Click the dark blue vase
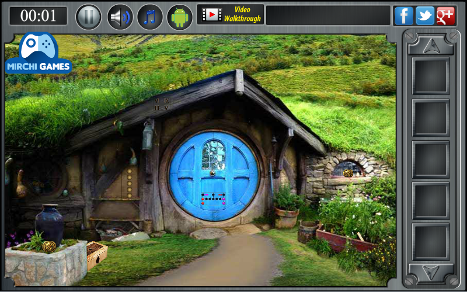The width and height of the screenshot is (467, 292). pyautogui.click(x=50, y=224)
